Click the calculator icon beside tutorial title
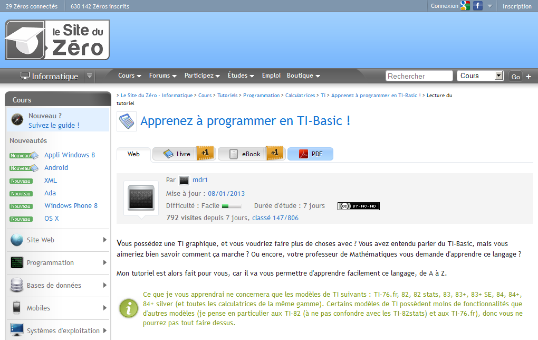 127,121
